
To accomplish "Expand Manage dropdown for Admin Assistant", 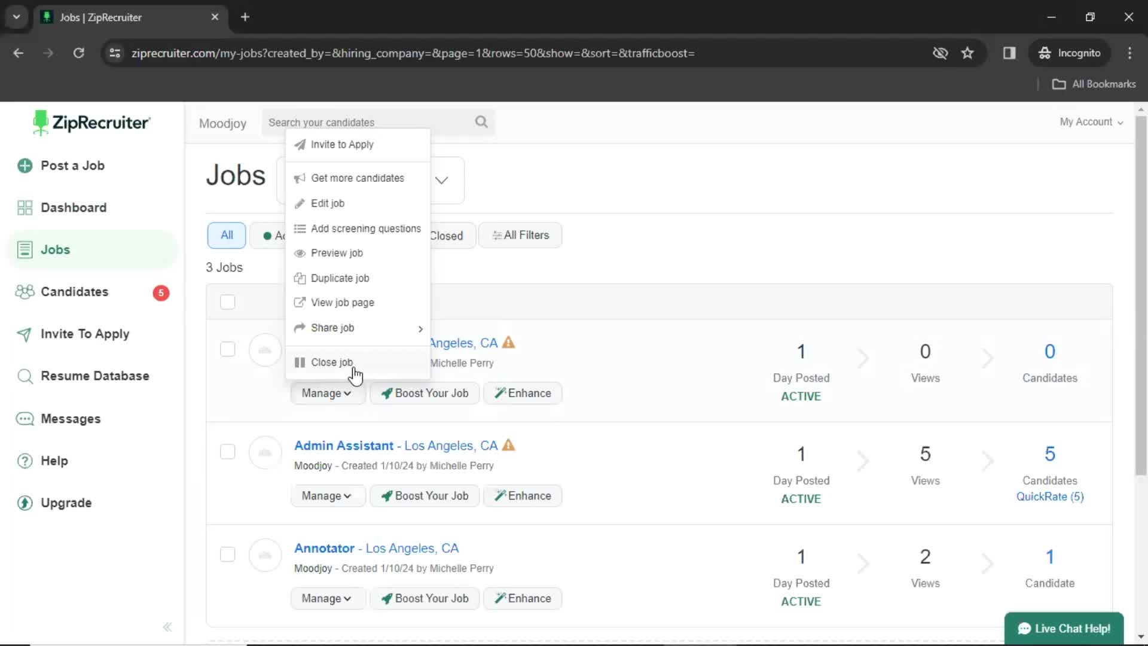I will 326,495.
